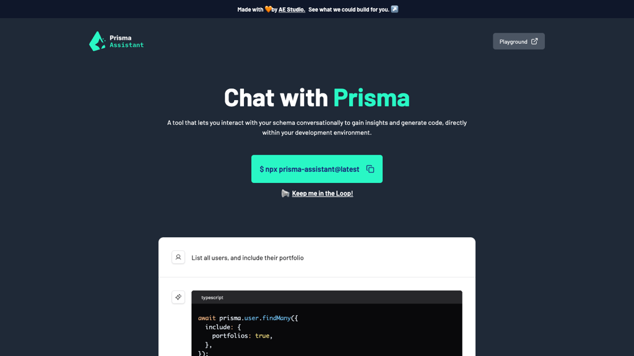Image resolution: width=634 pixels, height=356 pixels.
Task: Follow the 'Keep me in the Loop!' link
Action: (x=322, y=193)
